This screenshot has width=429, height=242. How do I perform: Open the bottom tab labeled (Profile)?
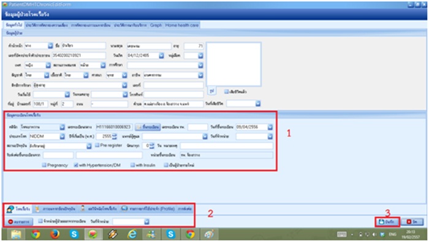[x=148, y=209]
